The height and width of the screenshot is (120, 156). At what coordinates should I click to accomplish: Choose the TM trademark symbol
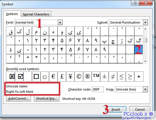pos(96,76)
